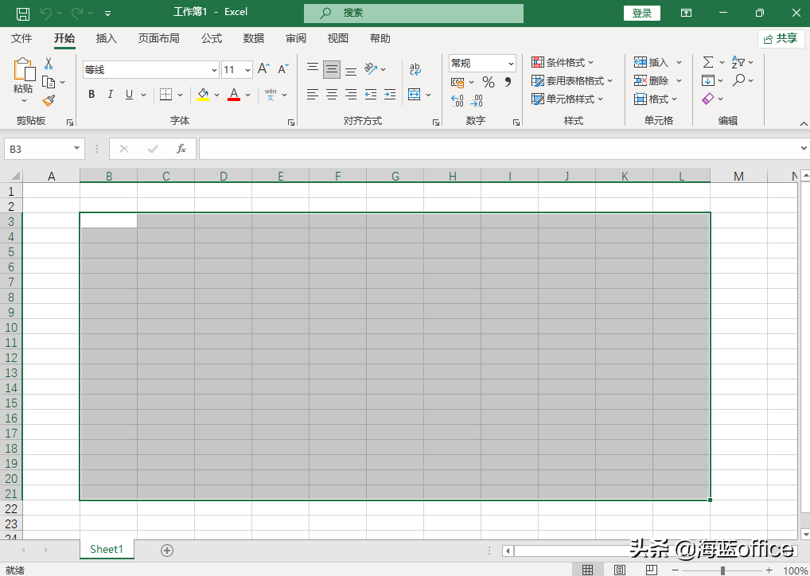
Task: Click the 共享 share button
Action: point(780,38)
